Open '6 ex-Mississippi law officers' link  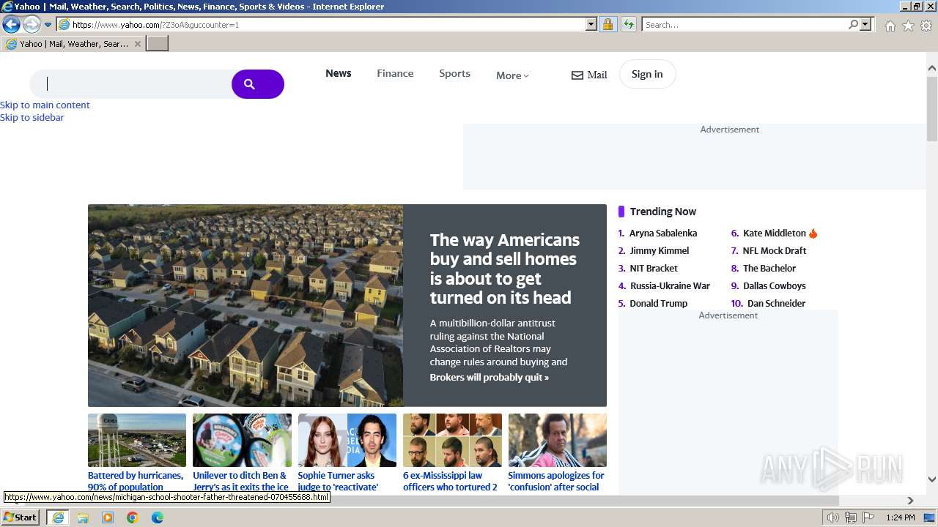tap(450, 481)
